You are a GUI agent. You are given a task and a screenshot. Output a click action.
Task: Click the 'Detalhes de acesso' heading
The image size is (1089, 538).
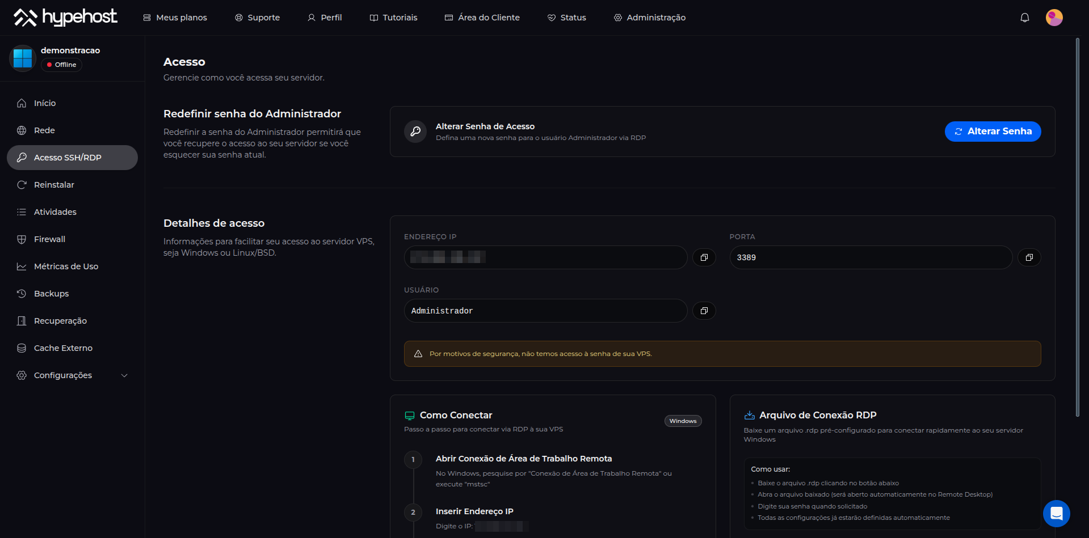pos(214,223)
